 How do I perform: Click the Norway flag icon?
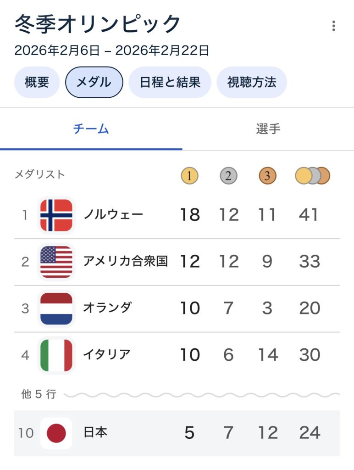point(56,215)
